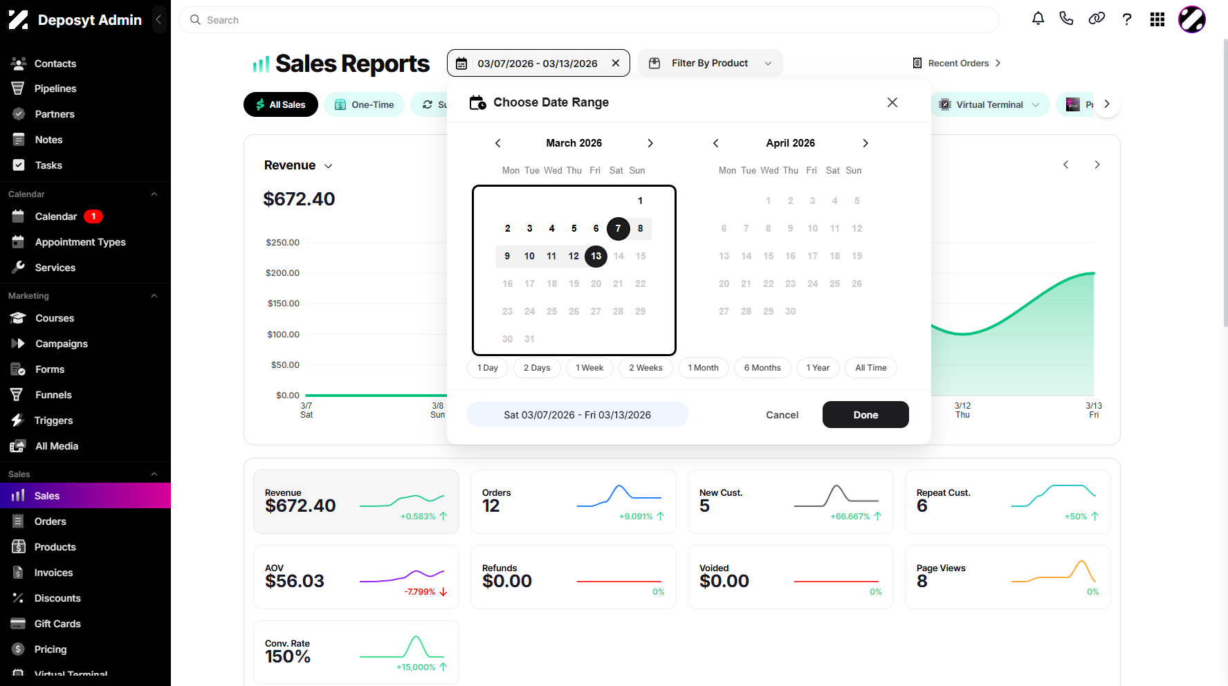Open the 03/07/2026 - 03/13/2026 date field
Viewport: 1228px width, 686px height.
coord(538,63)
